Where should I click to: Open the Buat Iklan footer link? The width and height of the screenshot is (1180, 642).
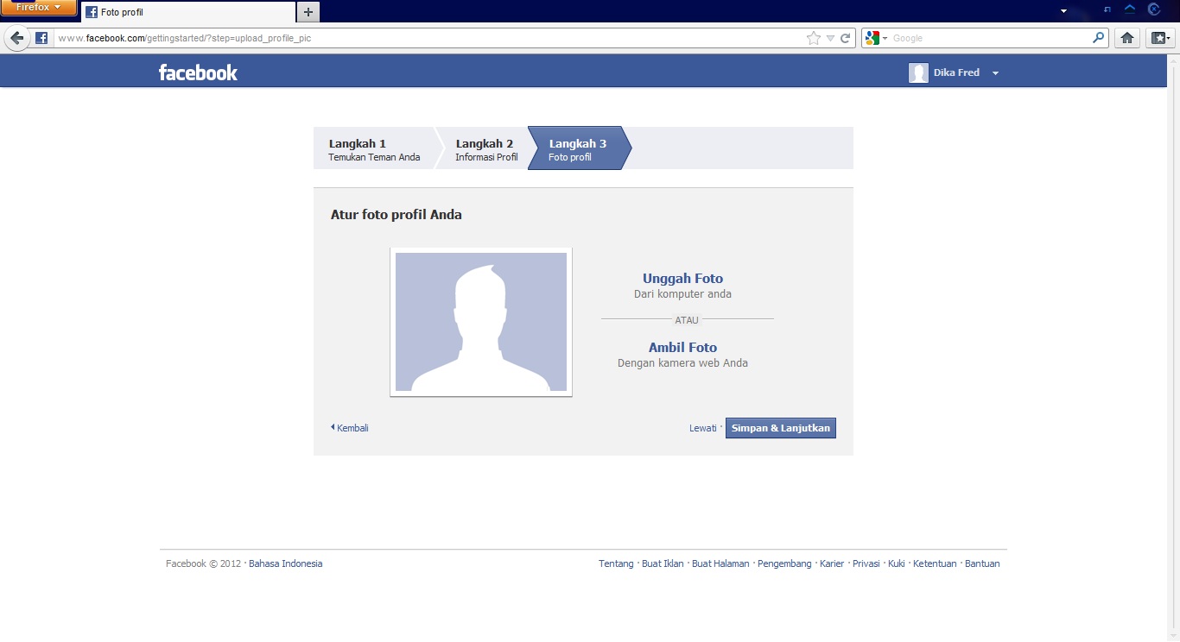[x=663, y=563]
